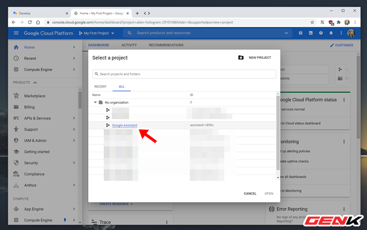Open the CREATE RESOURCE dropdown
Viewport: 367px width, 230px height.
[x=116, y=204]
